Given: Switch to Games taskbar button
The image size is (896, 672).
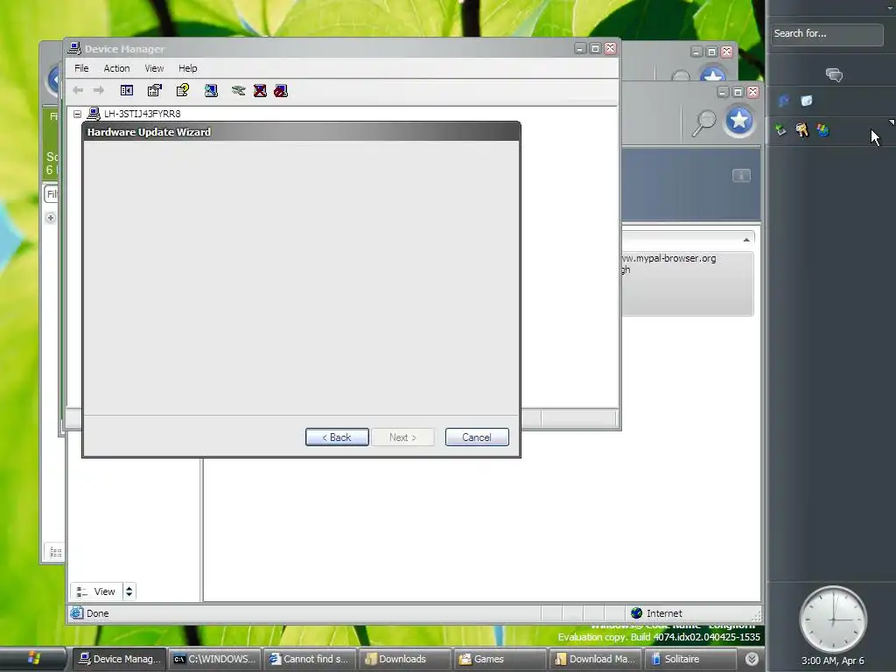Looking at the screenshot, I should pyautogui.click(x=500, y=659).
